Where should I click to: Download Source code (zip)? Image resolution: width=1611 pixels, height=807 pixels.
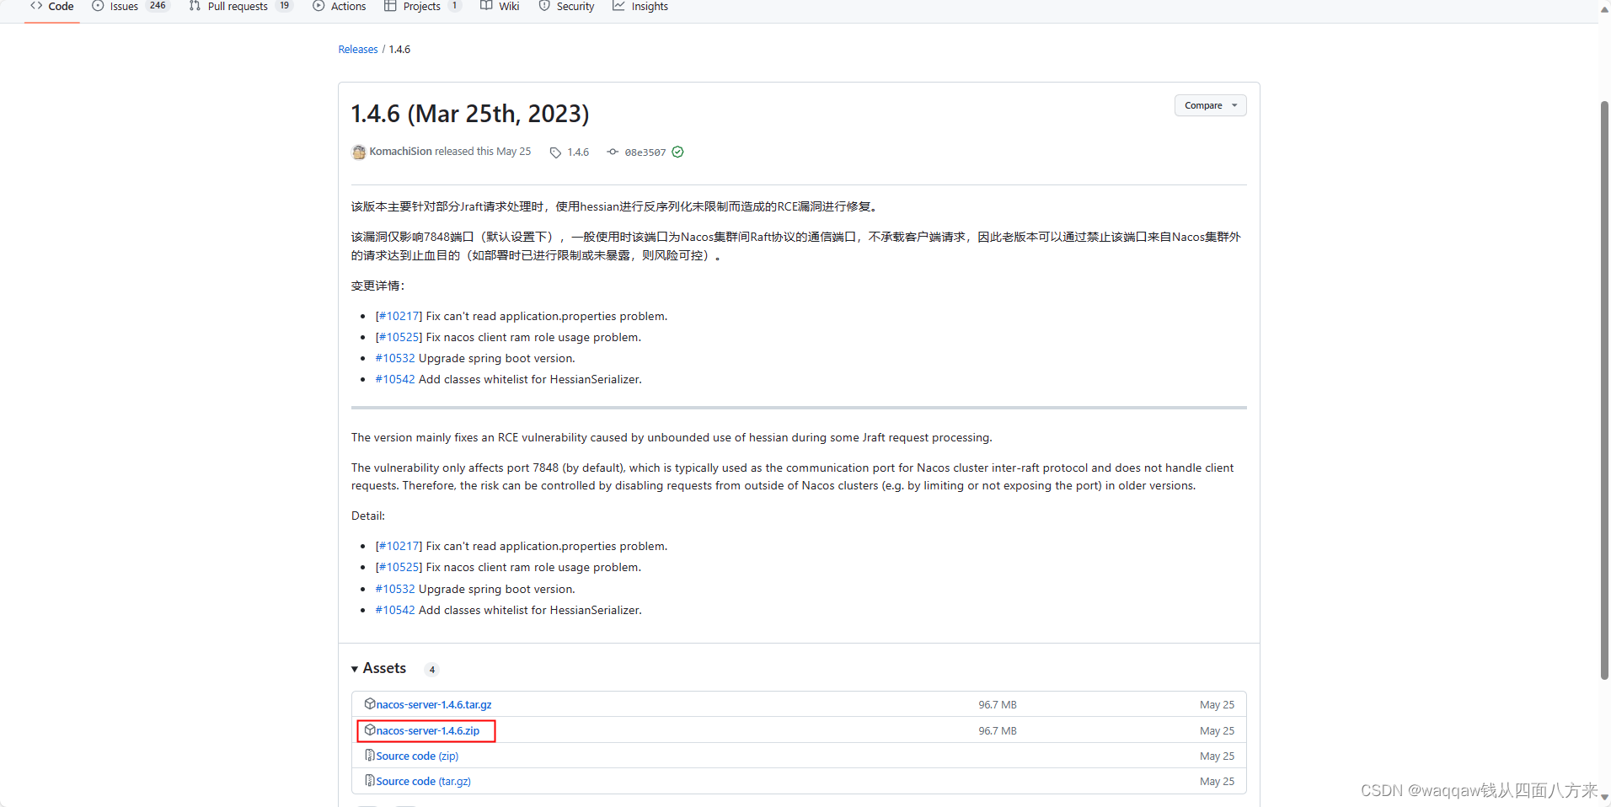[x=417, y=756]
